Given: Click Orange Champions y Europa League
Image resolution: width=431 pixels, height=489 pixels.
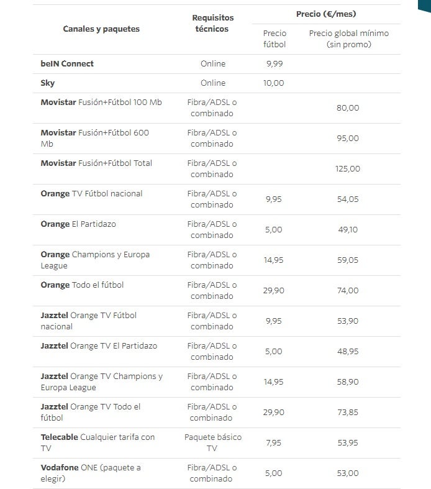Looking at the screenshot, I should coord(95,260).
